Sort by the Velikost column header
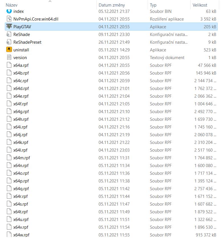 coord(200,5)
